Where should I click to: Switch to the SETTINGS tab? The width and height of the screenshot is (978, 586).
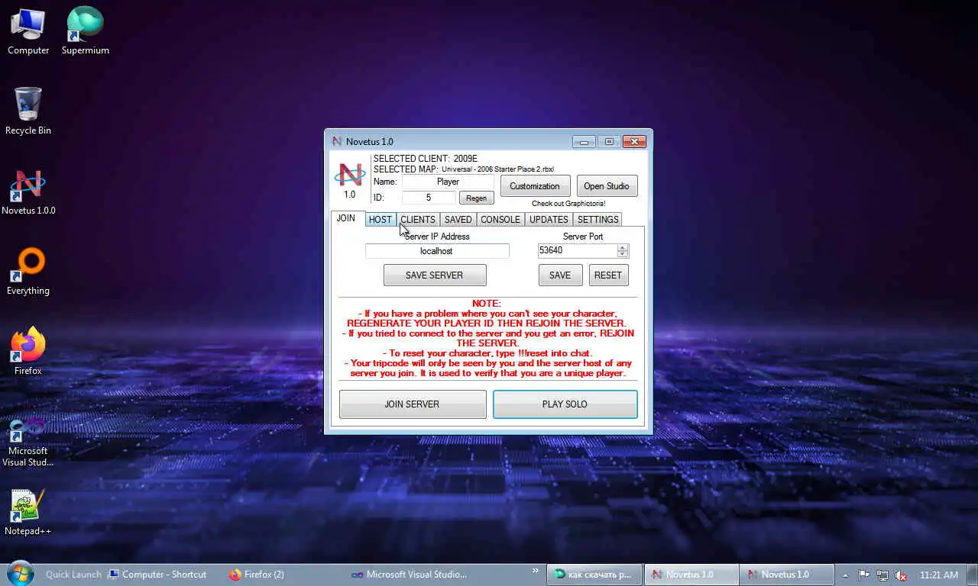[598, 220]
